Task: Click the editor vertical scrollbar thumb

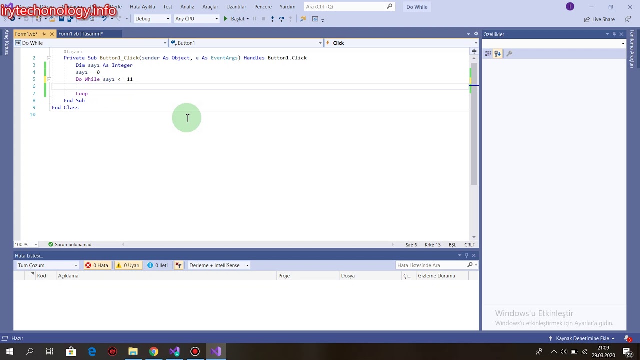Action: click(474, 123)
